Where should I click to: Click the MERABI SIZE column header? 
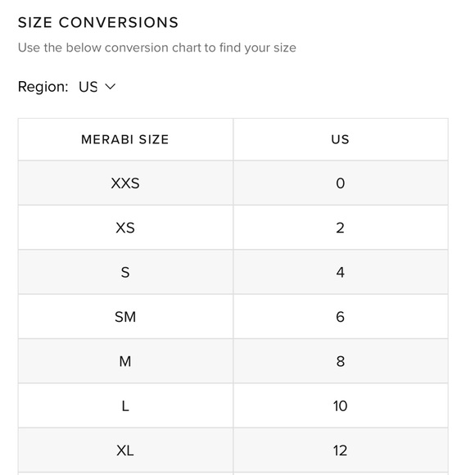125,139
